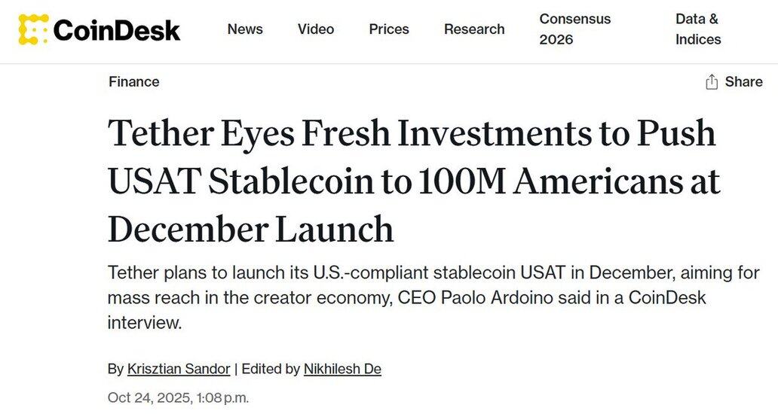The width and height of the screenshot is (778, 414).
Task: Open the Consensus 2026 nav link
Action: click(x=574, y=29)
